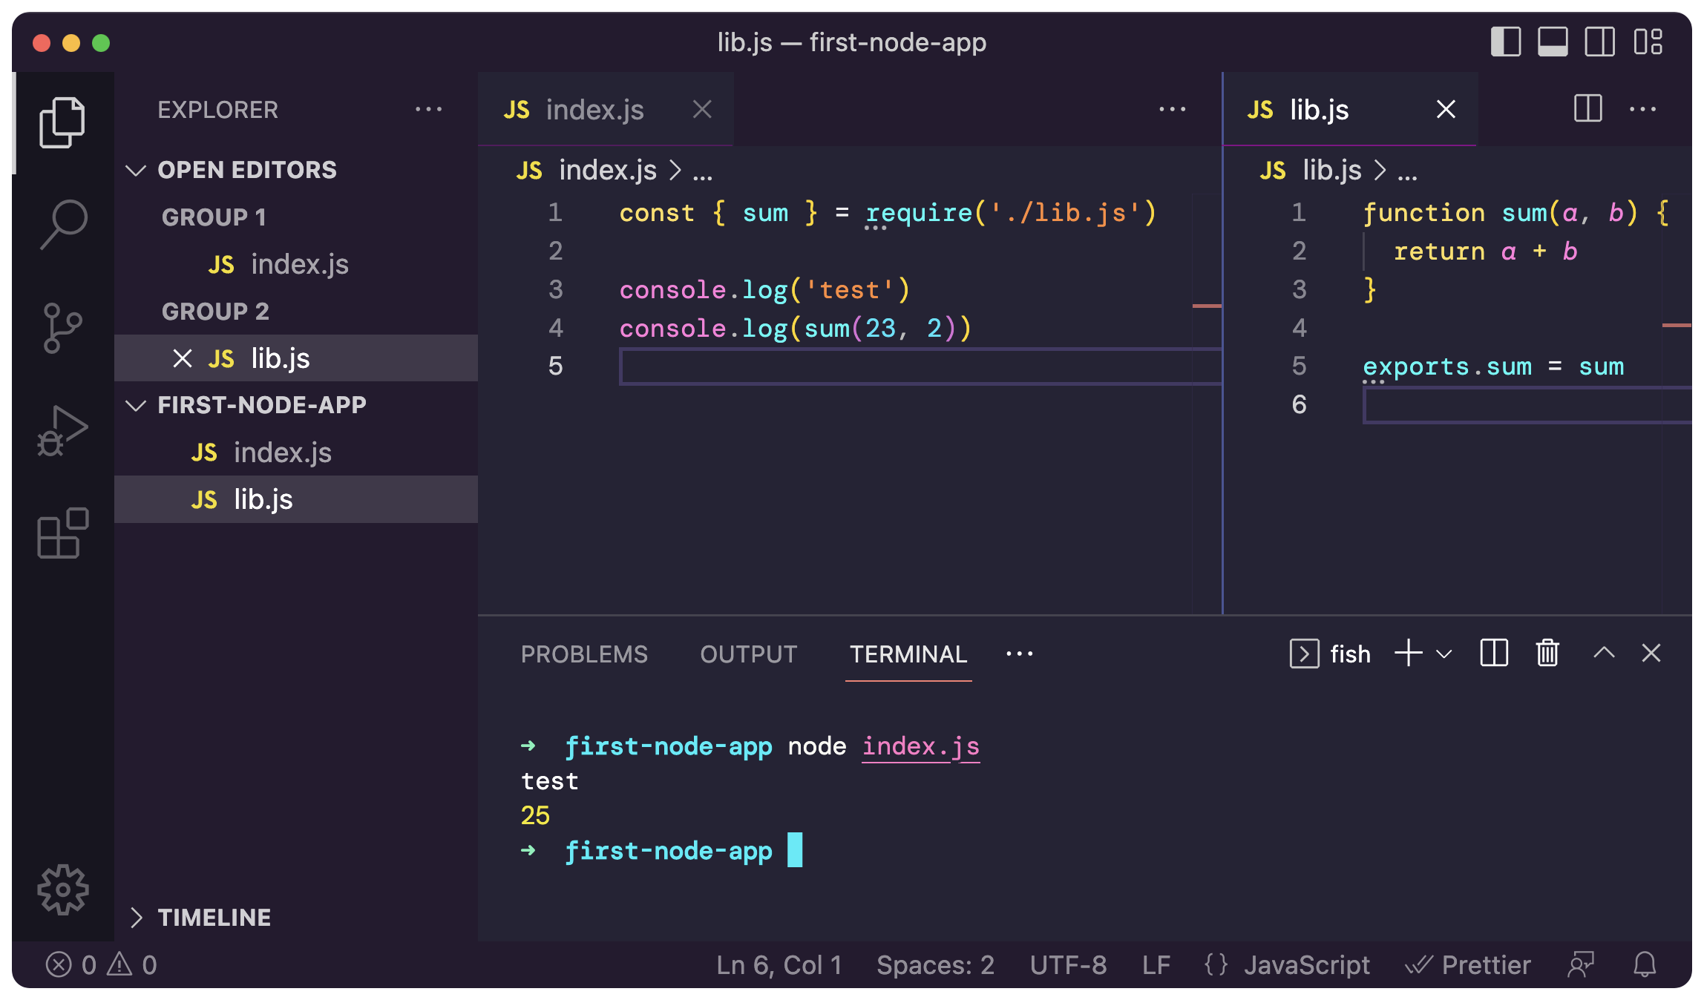Screen dimensions: 1704x1000
Task: Click Spaces: 2 indentation setting
Action: [x=935, y=964]
